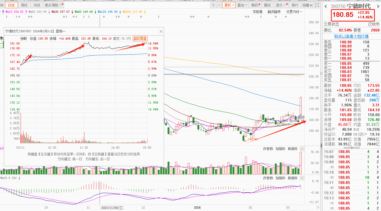
Task: Click the 换手 1.96% value
Action: (x=346, y=105)
